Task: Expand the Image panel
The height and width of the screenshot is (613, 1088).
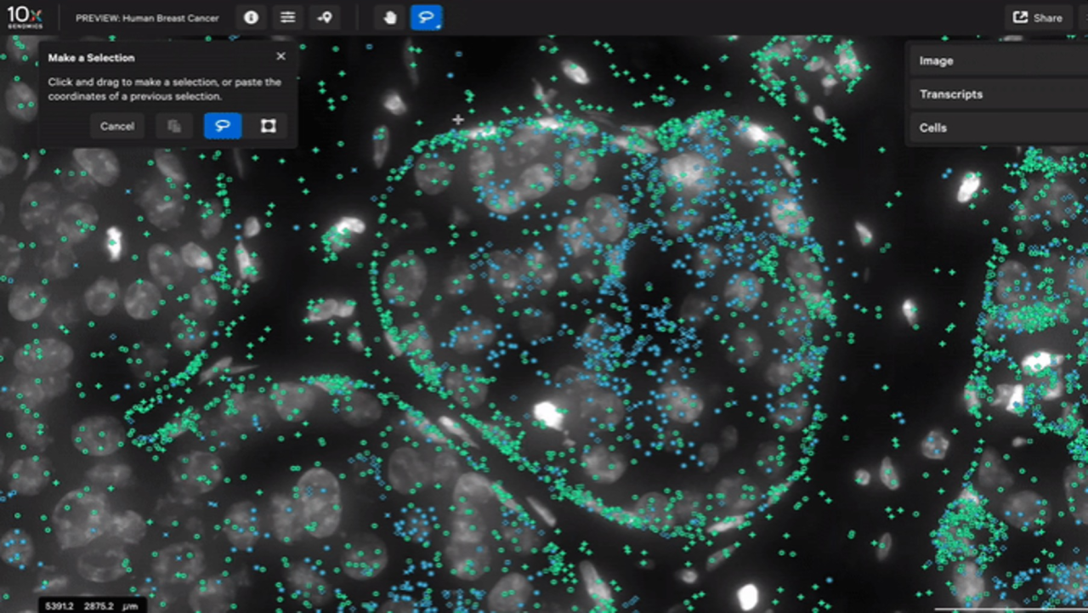Action: 997,61
